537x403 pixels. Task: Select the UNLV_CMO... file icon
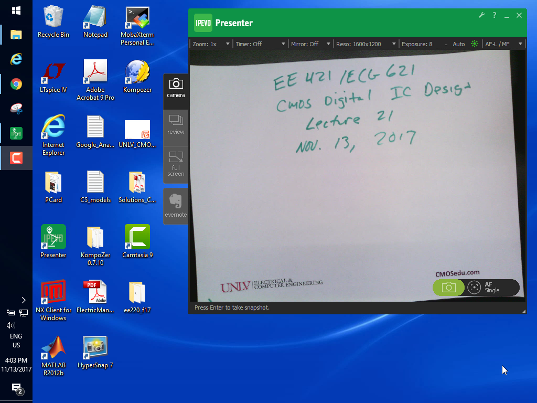point(137,134)
